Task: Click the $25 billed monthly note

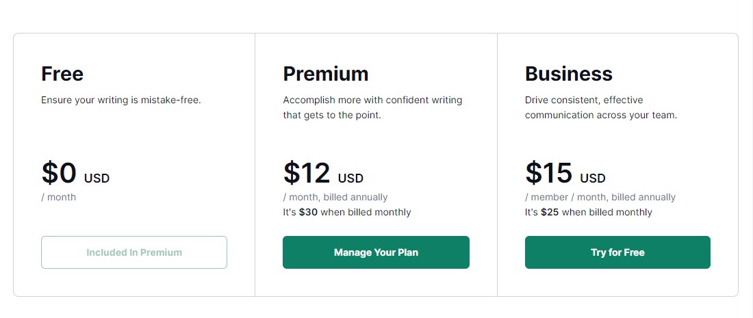Action: click(588, 212)
